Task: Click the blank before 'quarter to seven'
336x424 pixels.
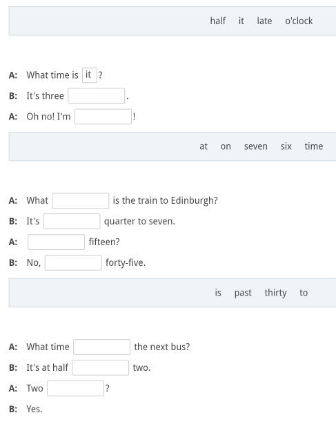Action: point(72,221)
